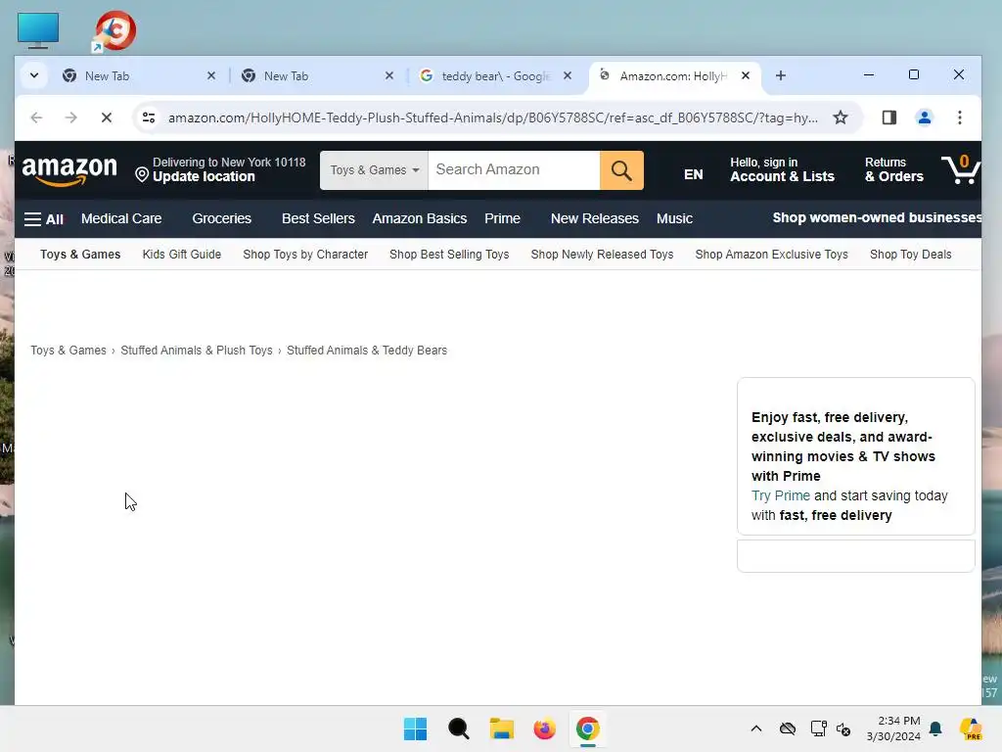Click the Update location pin icon

142,174
